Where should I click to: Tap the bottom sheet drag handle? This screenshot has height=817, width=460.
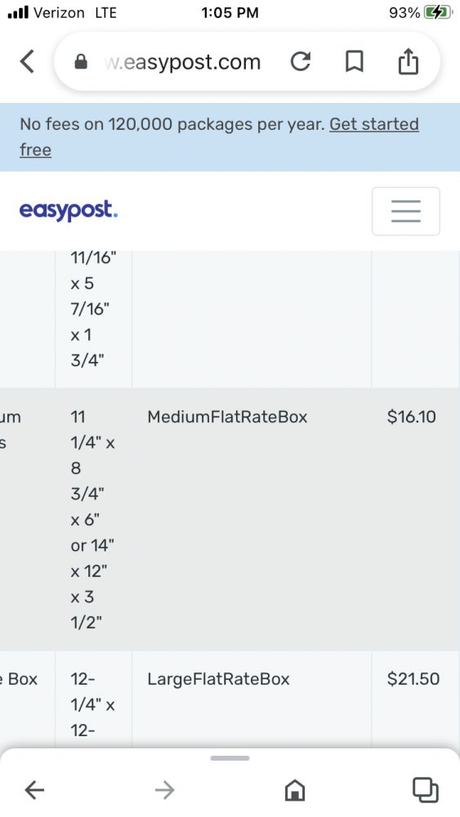(230, 758)
